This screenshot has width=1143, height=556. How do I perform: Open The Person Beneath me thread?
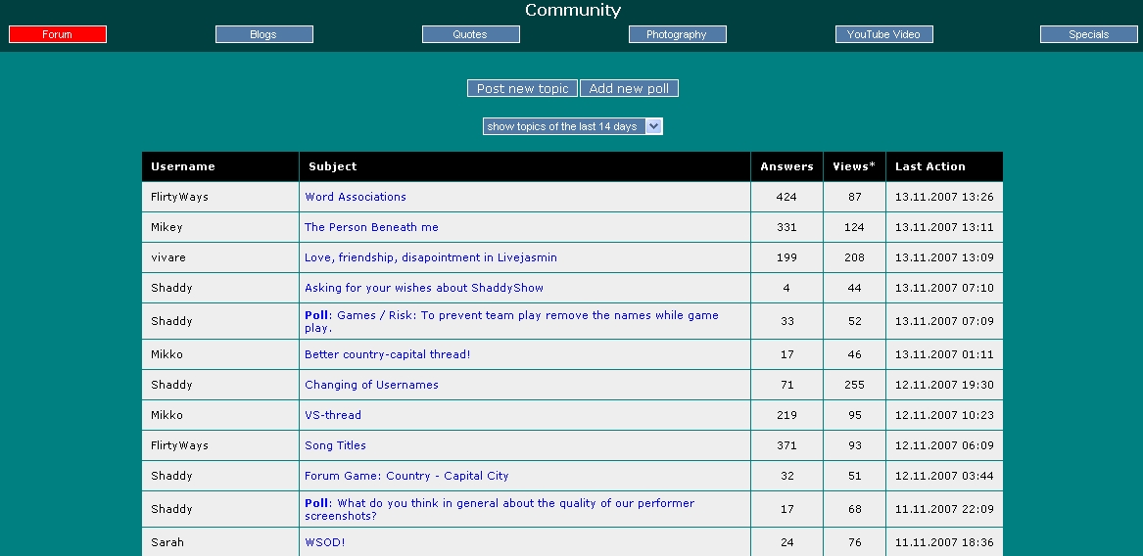coord(371,227)
